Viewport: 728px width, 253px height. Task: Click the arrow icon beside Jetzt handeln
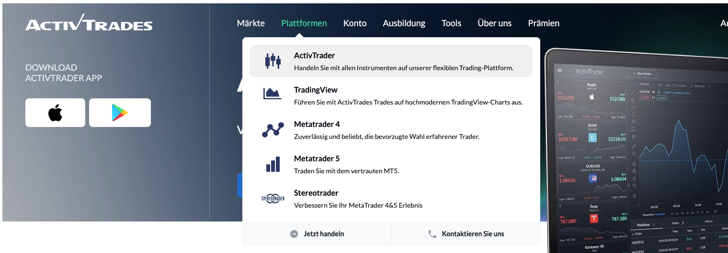[x=294, y=234]
